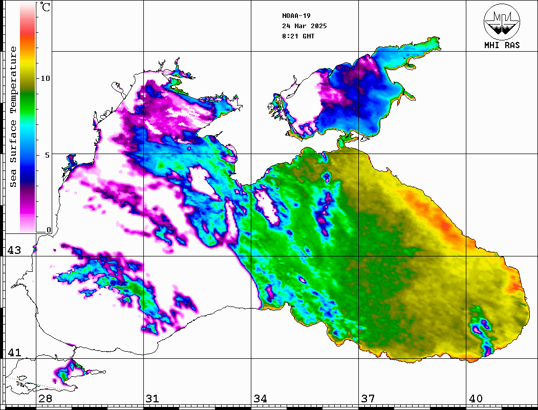Click the "MHI RAS" caption text
Viewport: 538px width, 410px height.
coord(502,45)
